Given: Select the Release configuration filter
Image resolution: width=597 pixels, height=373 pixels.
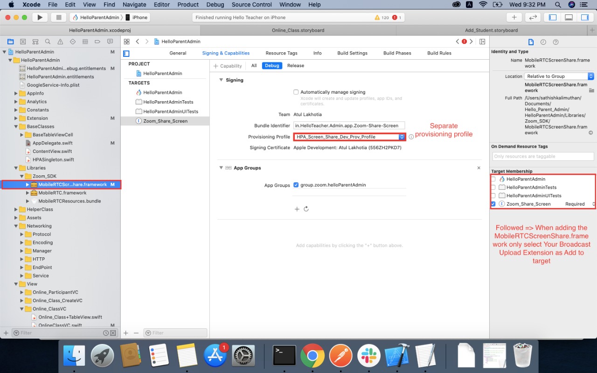Looking at the screenshot, I should coord(296,66).
